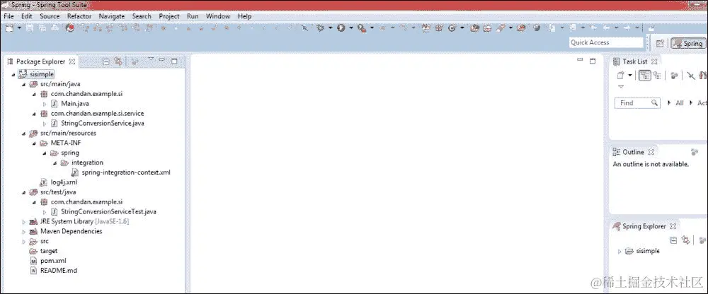708x294 pixels.
Task: Open the Navigate menu
Action: tap(112, 16)
